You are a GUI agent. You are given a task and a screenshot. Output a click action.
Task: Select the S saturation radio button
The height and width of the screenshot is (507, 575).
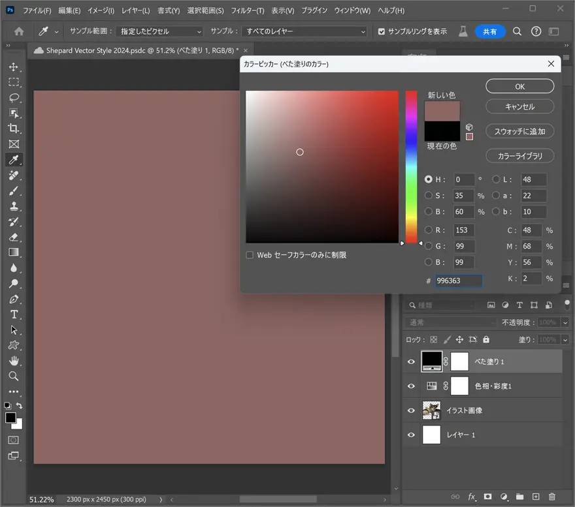click(429, 195)
